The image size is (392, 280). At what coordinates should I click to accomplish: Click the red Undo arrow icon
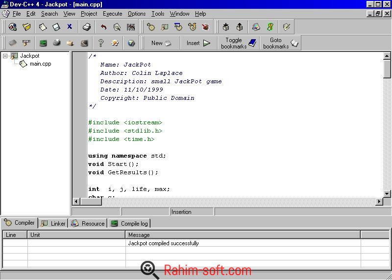103,27
